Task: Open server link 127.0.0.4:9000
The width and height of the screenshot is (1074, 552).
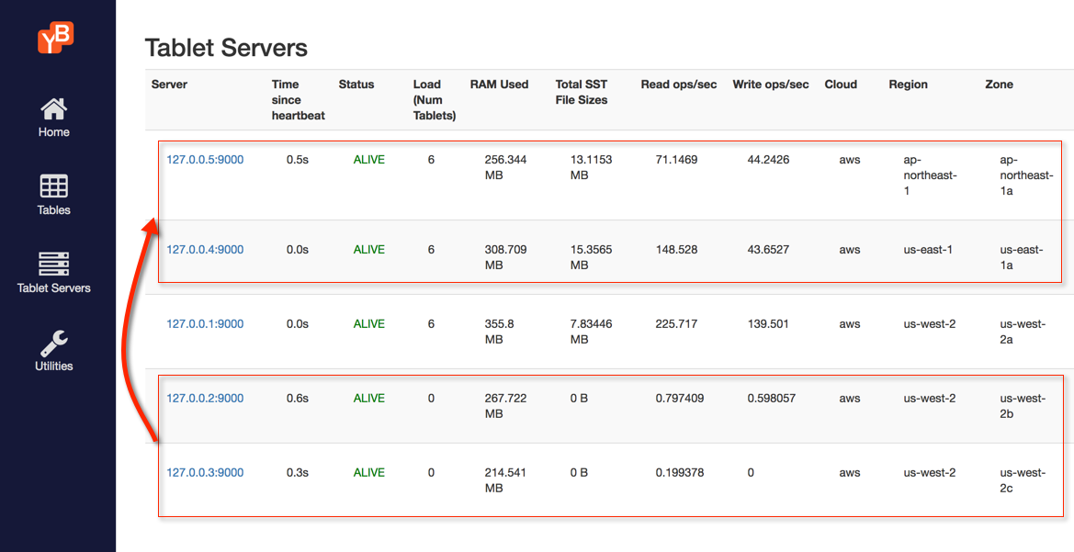Action: pos(205,250)
